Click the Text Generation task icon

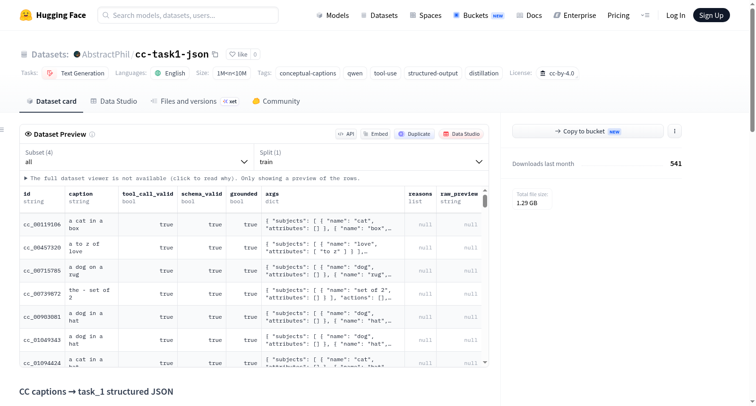pyautogui.click(x=50, y=73)
